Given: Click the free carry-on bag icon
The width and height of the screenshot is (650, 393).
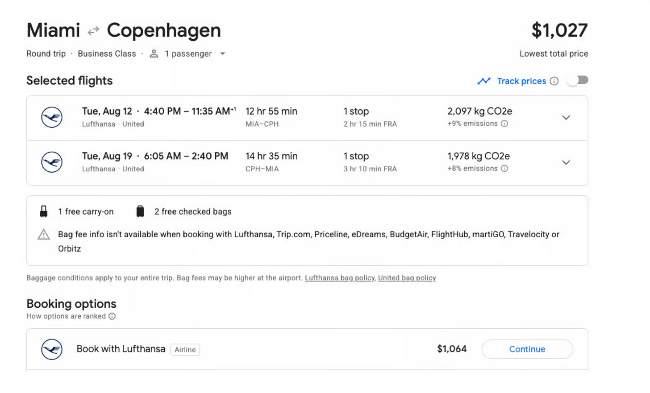Looking at the screenshot, I should click(x=44, y=211).
